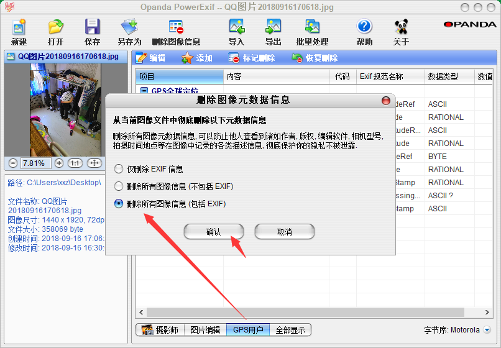Click the 内容 column header
501x348 pixels.
[277, 76]
